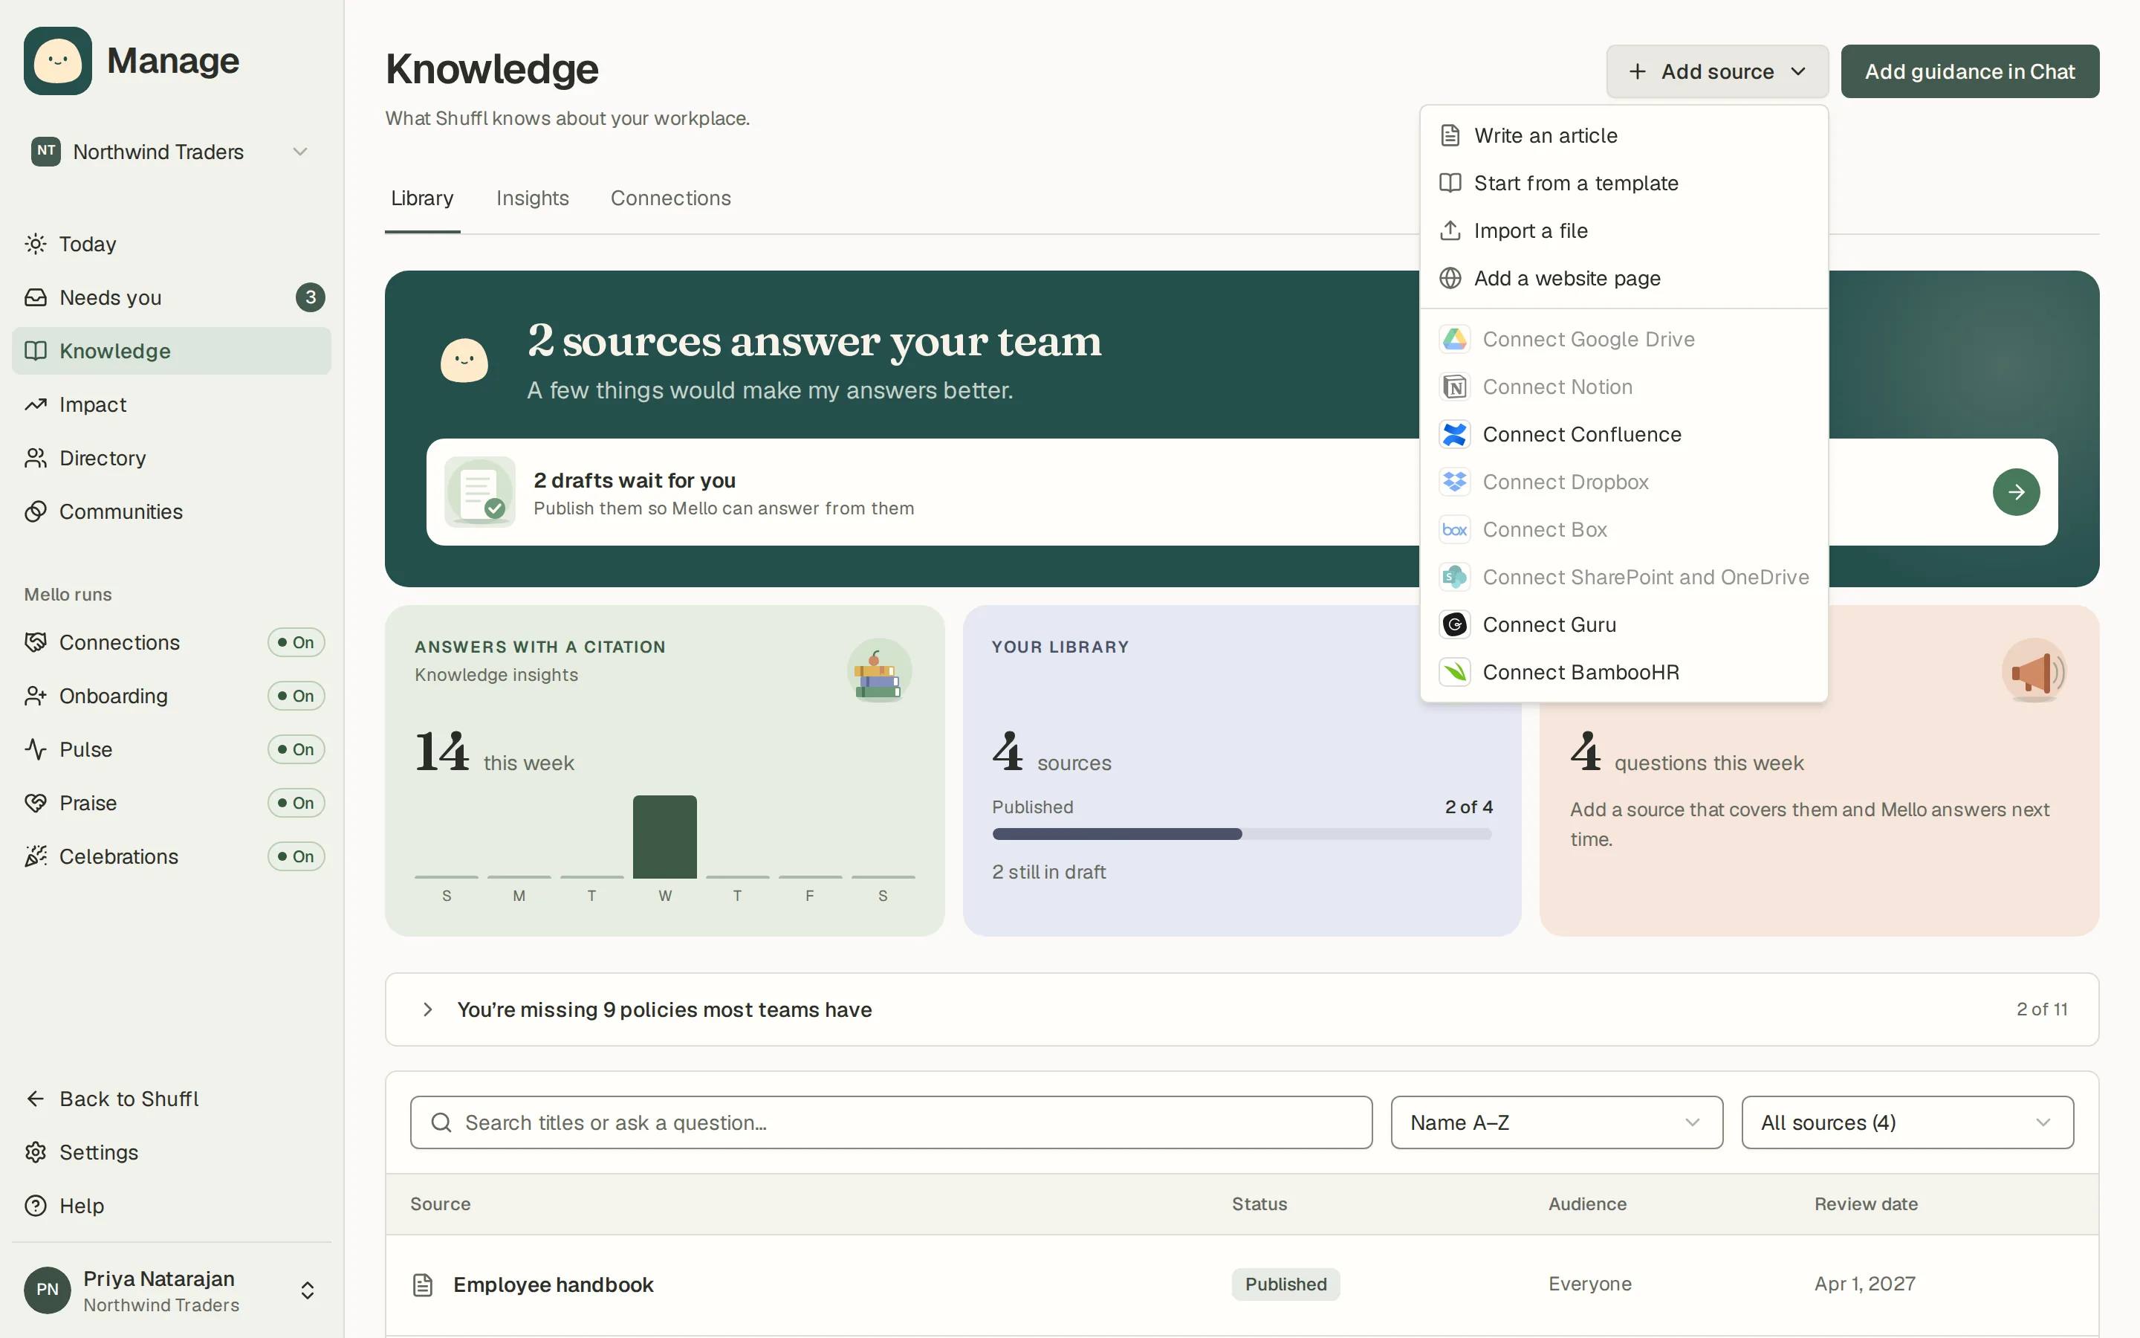Click the pulse line icon beside Pulse
The height and width of the screenshot is (1338, 2140).
pyautogui.click(x=36, y=749)
